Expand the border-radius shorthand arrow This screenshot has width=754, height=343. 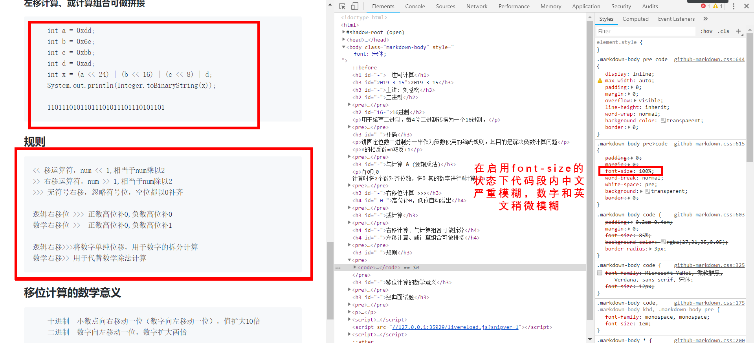[650, 249]
